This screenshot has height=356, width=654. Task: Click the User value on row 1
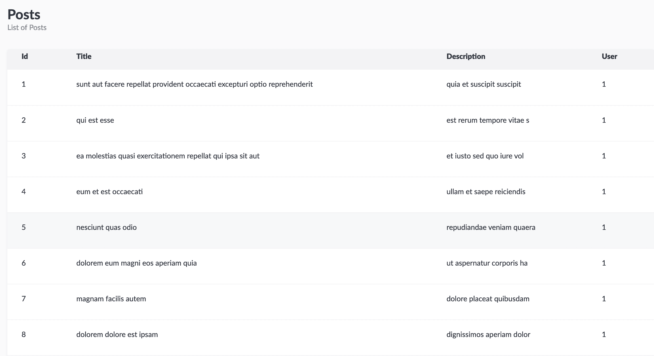[x=604, y=84]
